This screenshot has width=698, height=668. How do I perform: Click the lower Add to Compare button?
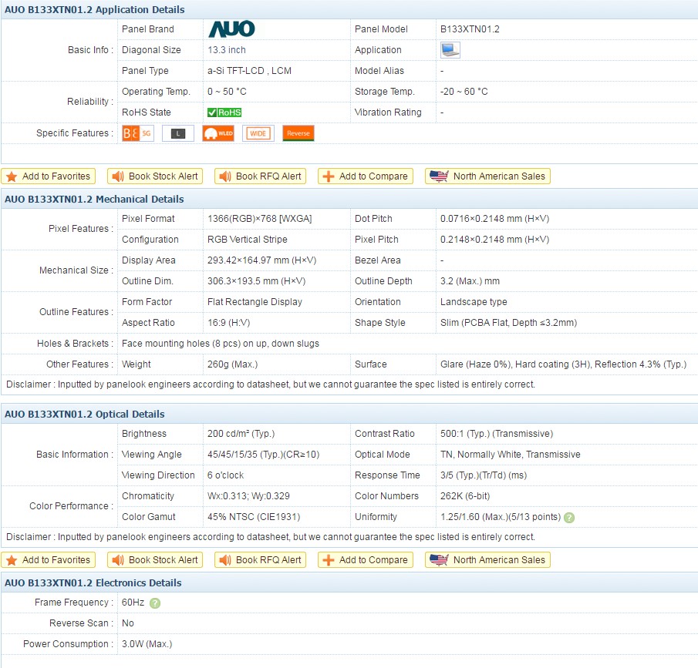(366, 560)
